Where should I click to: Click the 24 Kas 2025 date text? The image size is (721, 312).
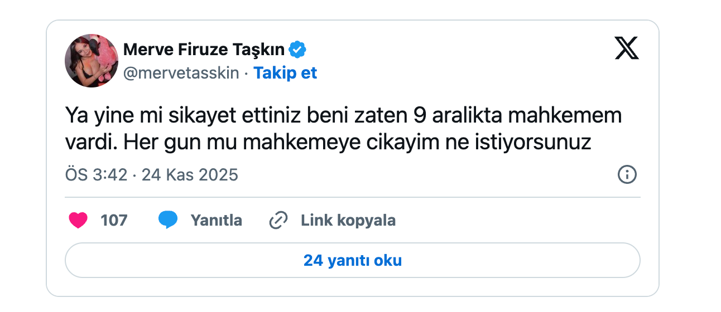click(x=190, y=175)
